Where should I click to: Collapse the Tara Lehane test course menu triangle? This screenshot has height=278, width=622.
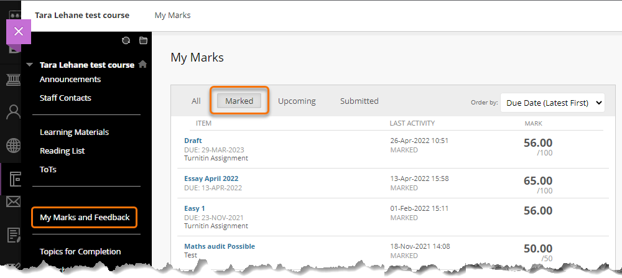pos(29,65)
